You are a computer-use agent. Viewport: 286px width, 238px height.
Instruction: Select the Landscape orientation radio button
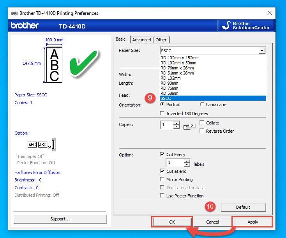(x=202, y=104)
